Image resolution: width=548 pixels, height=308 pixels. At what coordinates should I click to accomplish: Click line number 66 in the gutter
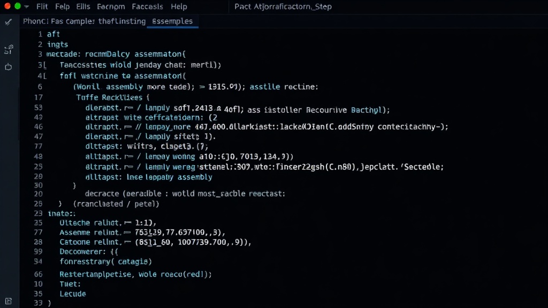tap(38, 274)
